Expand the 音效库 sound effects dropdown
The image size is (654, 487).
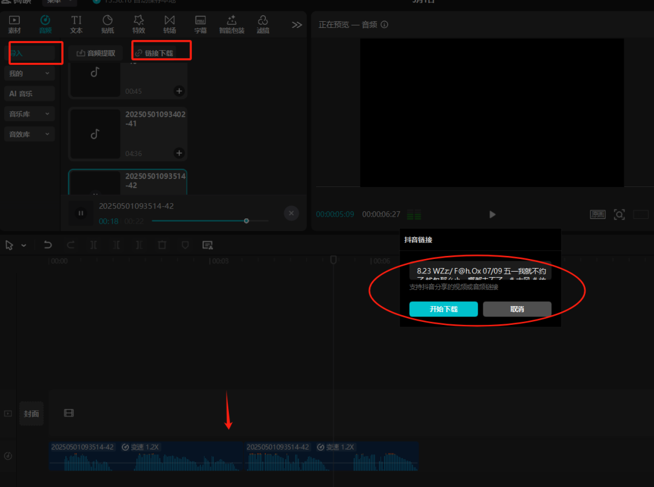(29, 134)
